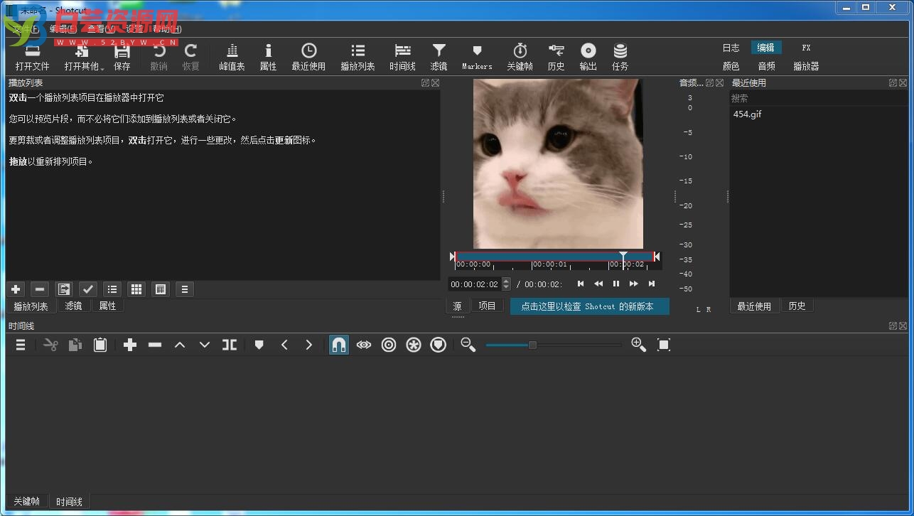Toggle 属性 panel from the main toolbar
The height and width of the screenshot is (516, 914).
coord(268,57)
